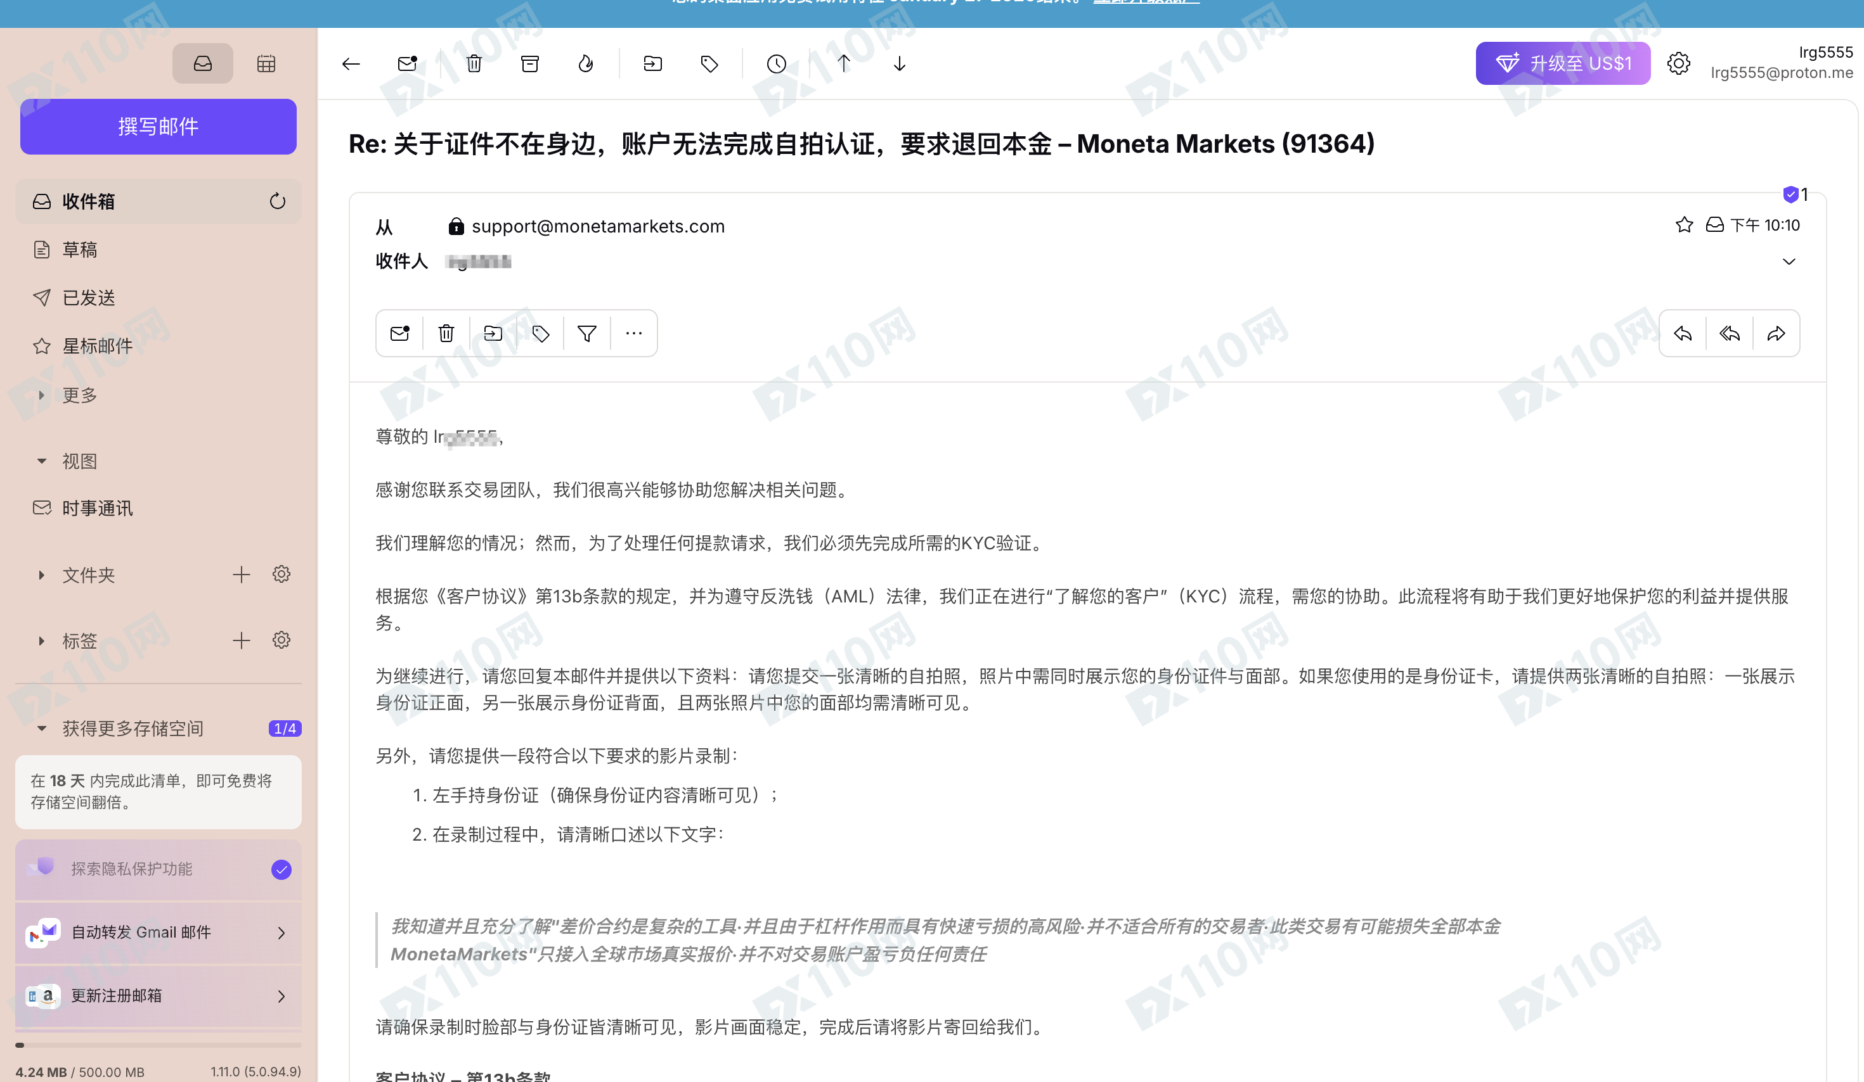This screenshot has width=1864, height=1082.
Task: Click the storage usage progress bar
Action: pos(159,1045)
